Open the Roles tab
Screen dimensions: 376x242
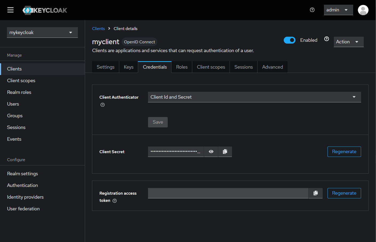point(182,67)
